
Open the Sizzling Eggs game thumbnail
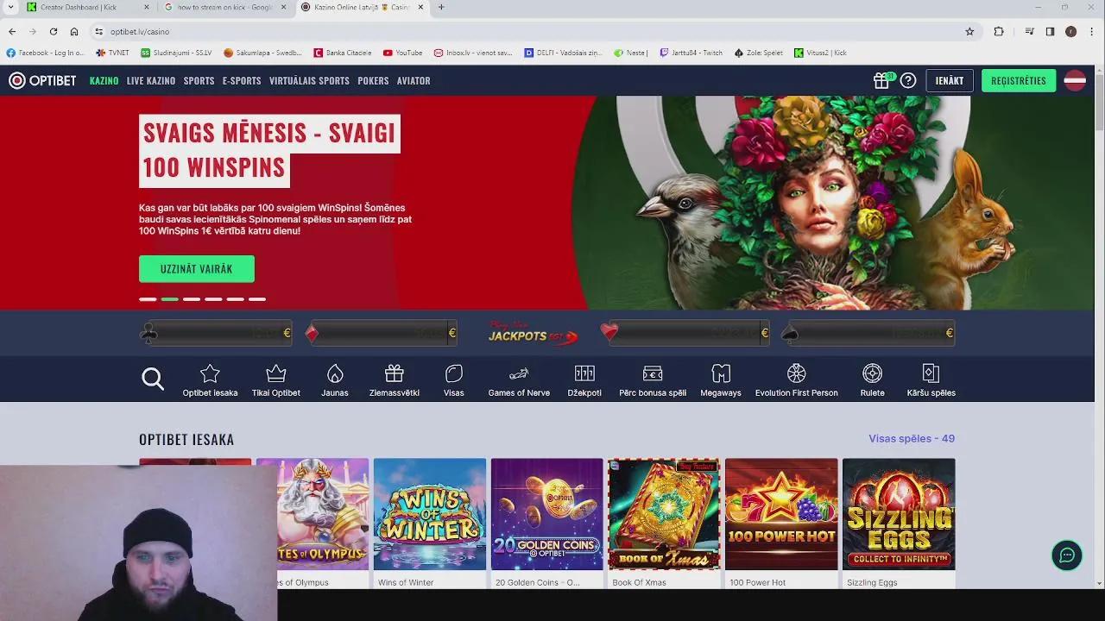click(x=899, y=514)
